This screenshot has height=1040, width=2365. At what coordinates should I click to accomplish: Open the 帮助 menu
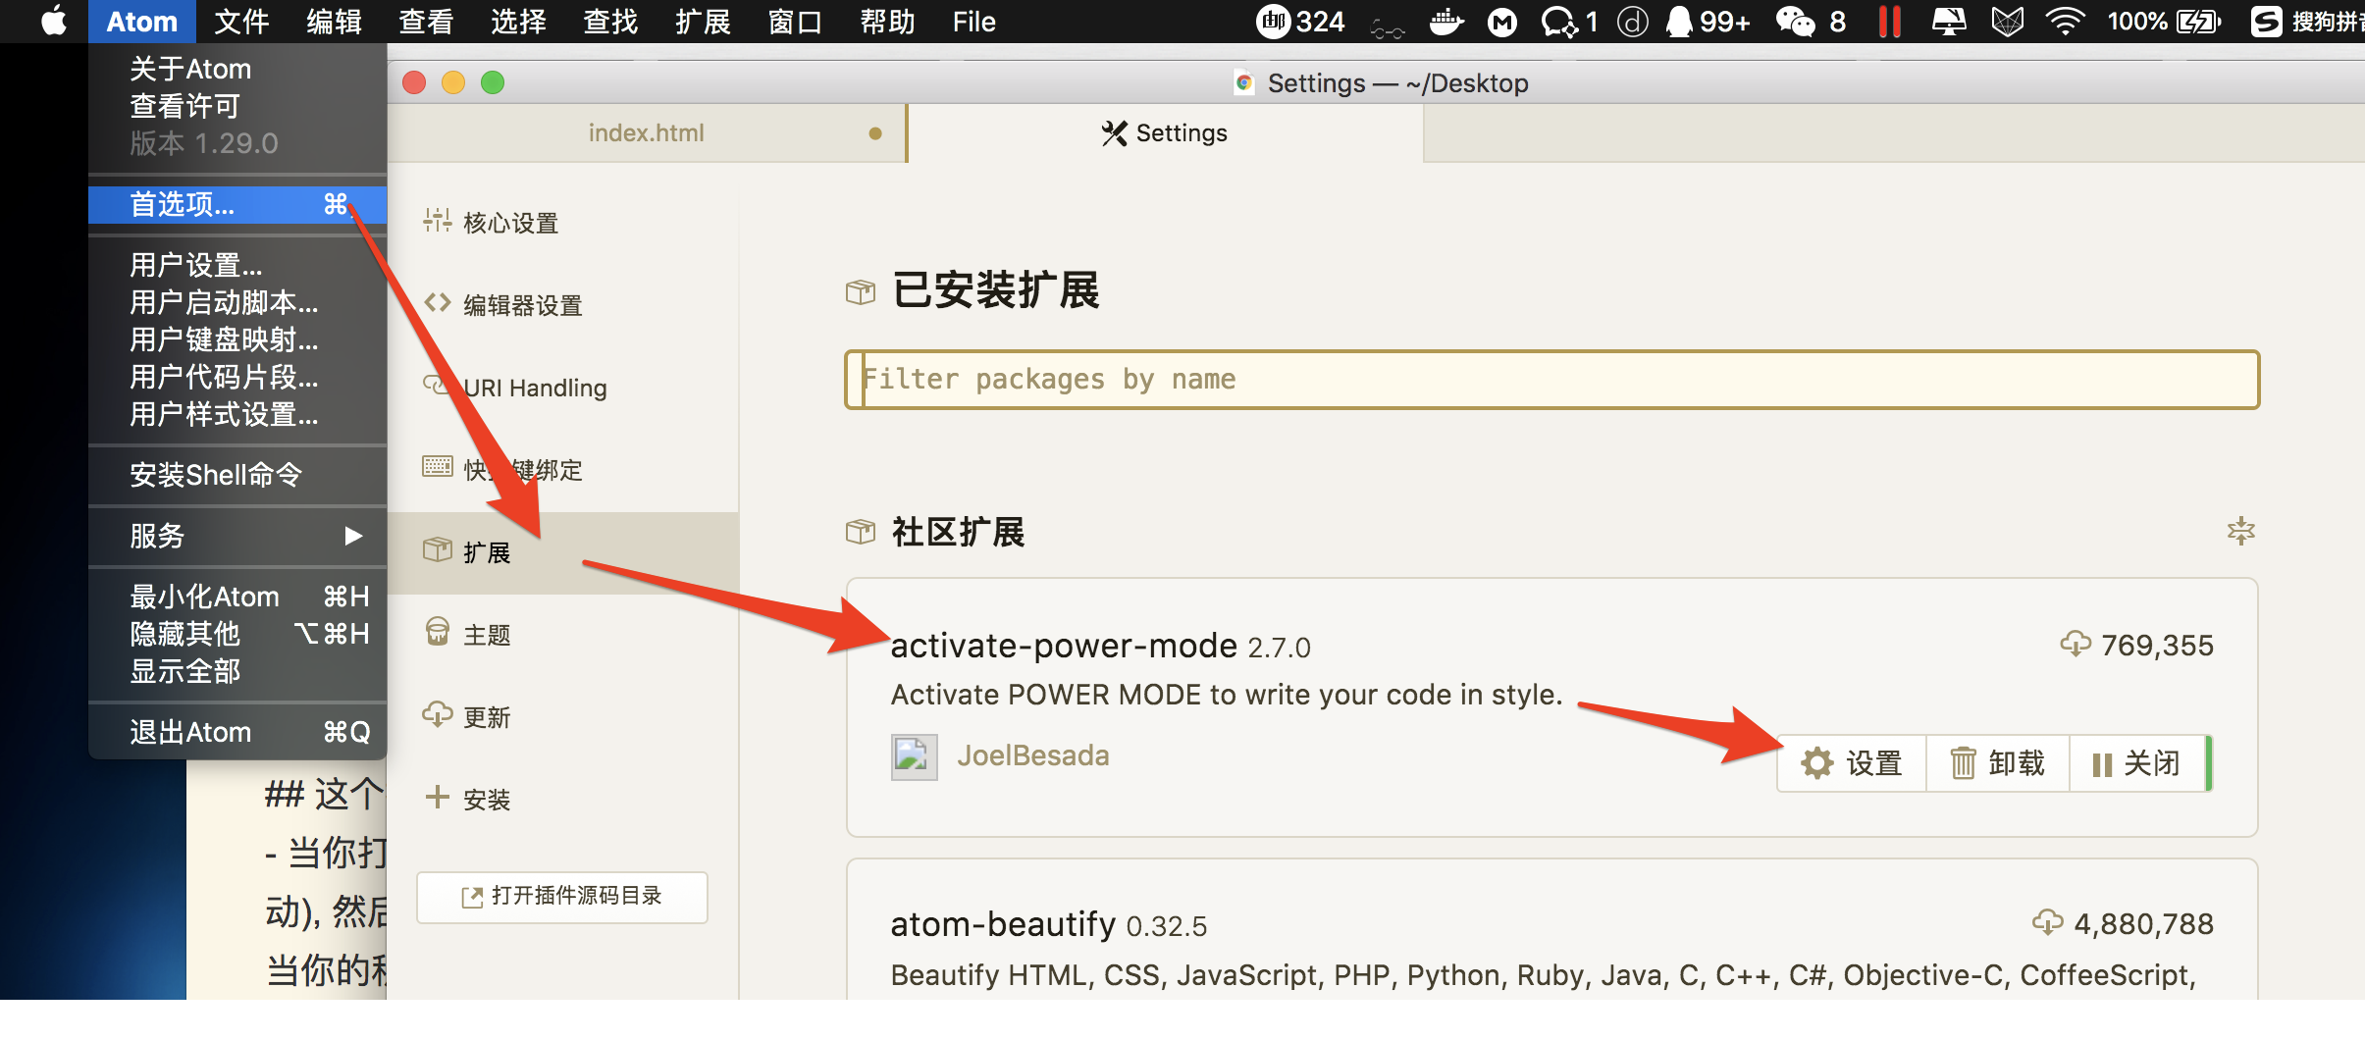887,21
